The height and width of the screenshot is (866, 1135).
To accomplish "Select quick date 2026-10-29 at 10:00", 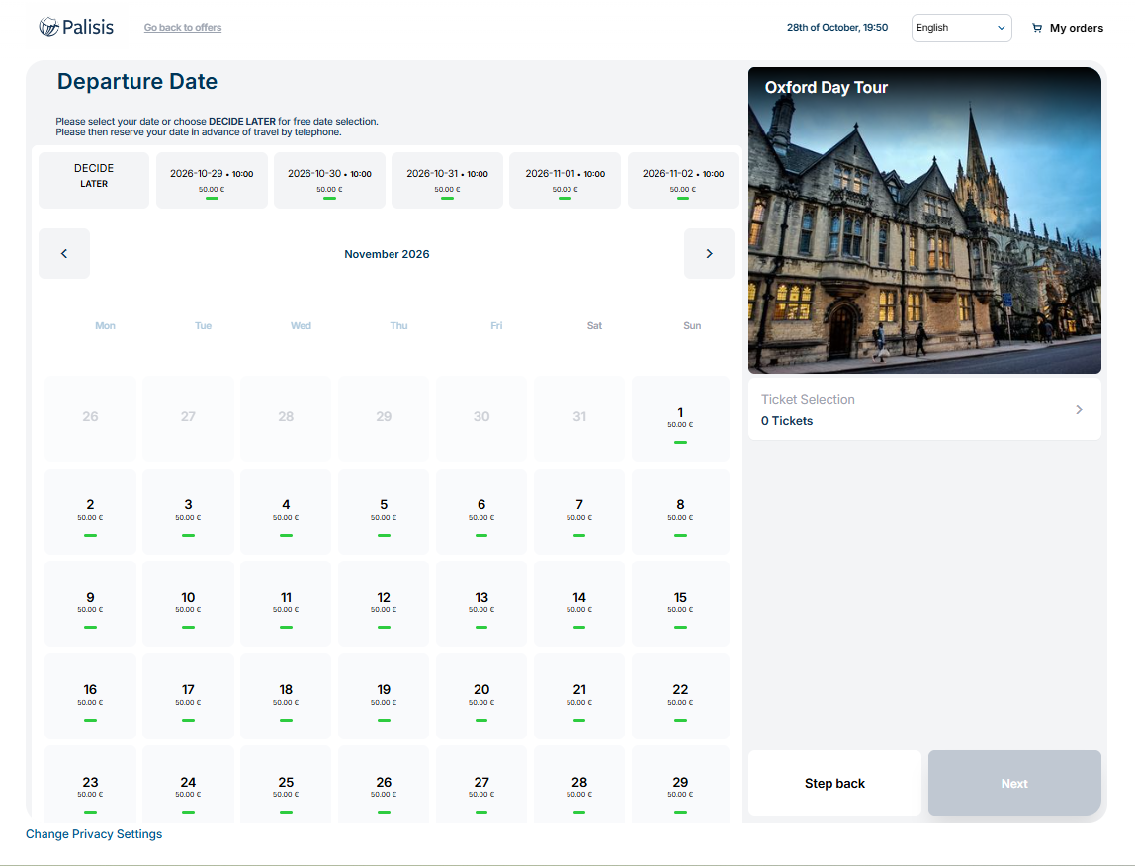I will pos(213,180).
